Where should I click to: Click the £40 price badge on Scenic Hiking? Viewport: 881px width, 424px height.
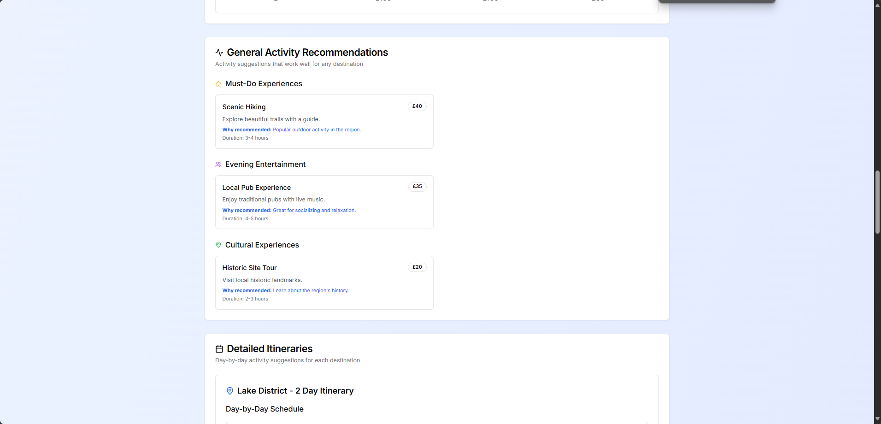tap(417, 106)
